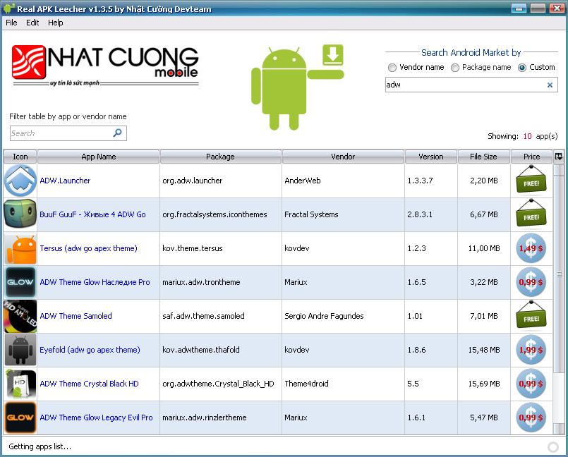Click the magnifier icon in the filter box

point(117,133)
